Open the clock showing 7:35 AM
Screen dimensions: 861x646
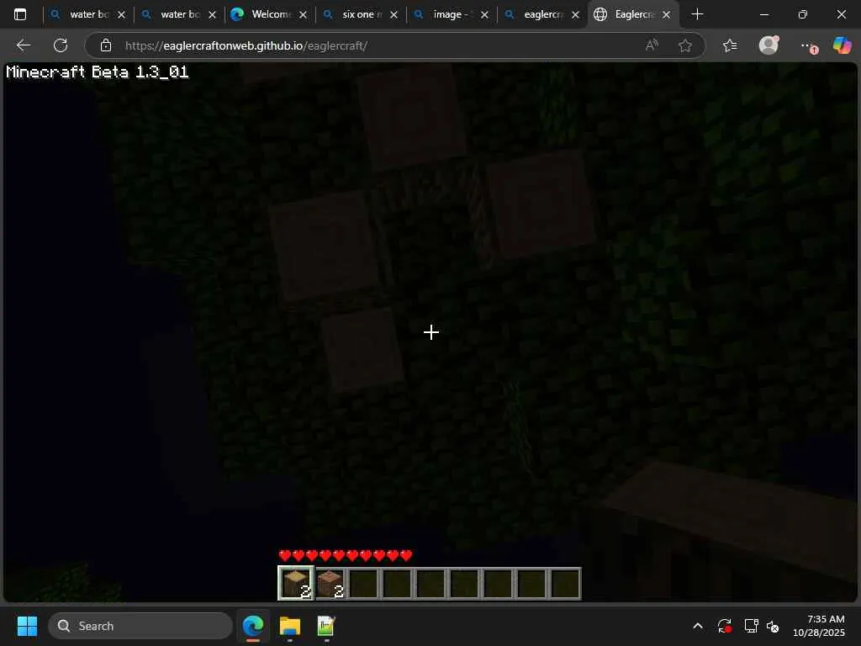pos(819,626)
